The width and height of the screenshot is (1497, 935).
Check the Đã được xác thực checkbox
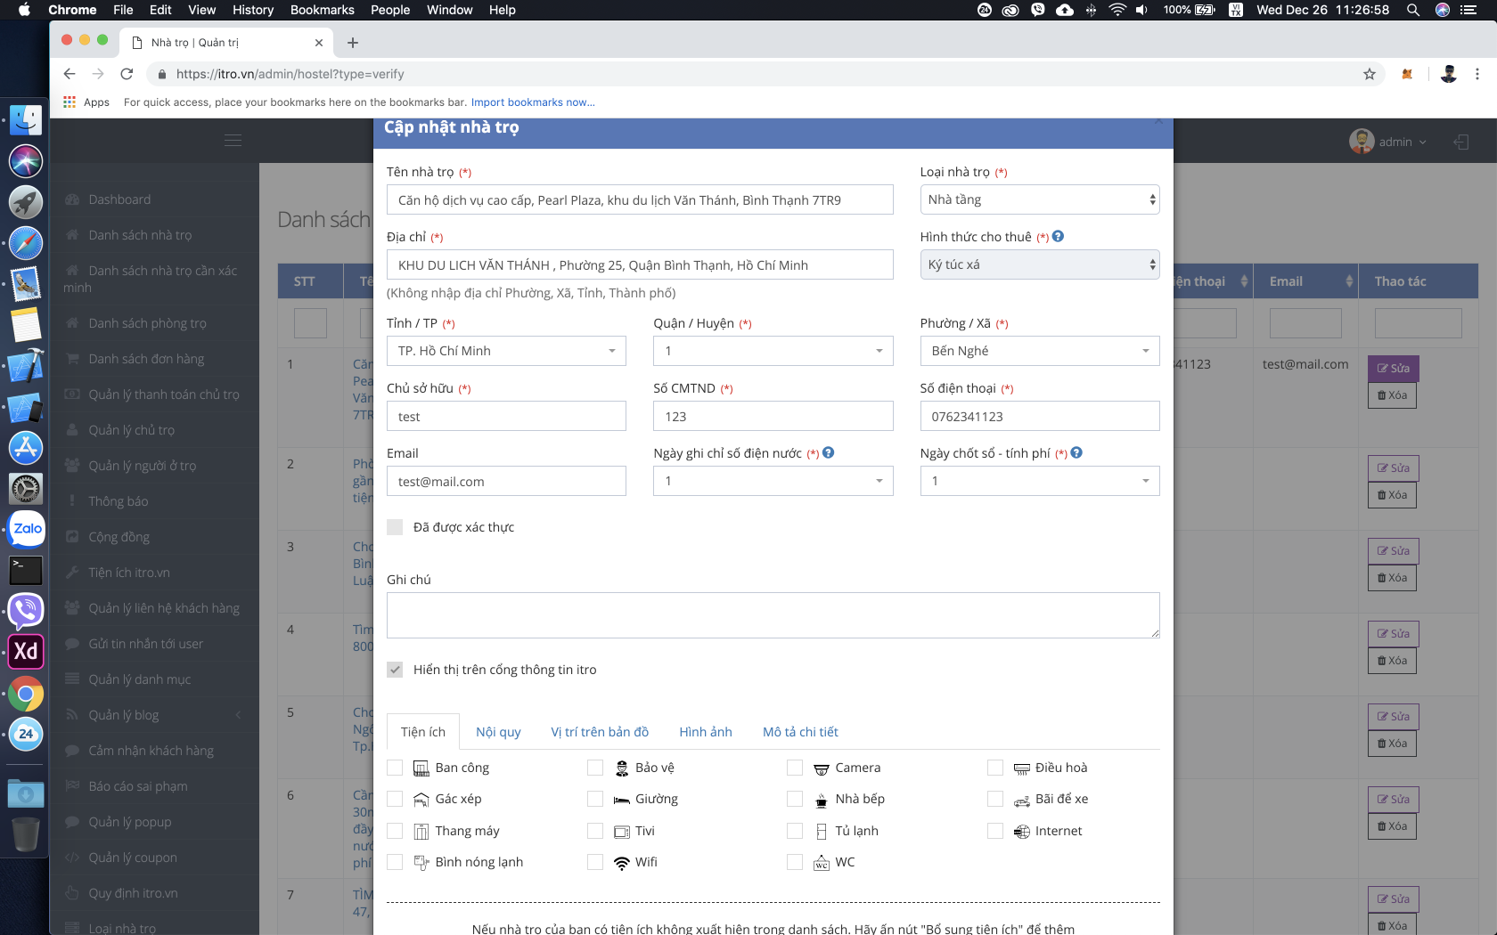pyautogui.click(x=395, y=527)
